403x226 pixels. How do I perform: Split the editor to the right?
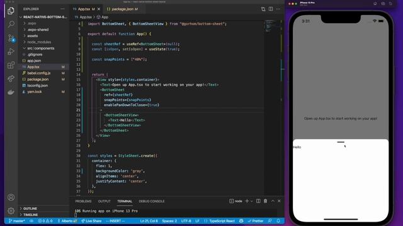pyautogui.click(x=271, y=9)
